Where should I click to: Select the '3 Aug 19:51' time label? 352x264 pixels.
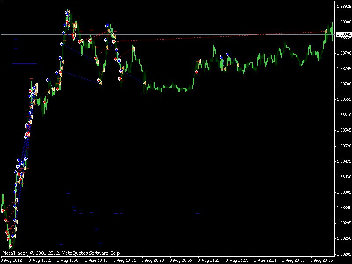tap(125, 260)
